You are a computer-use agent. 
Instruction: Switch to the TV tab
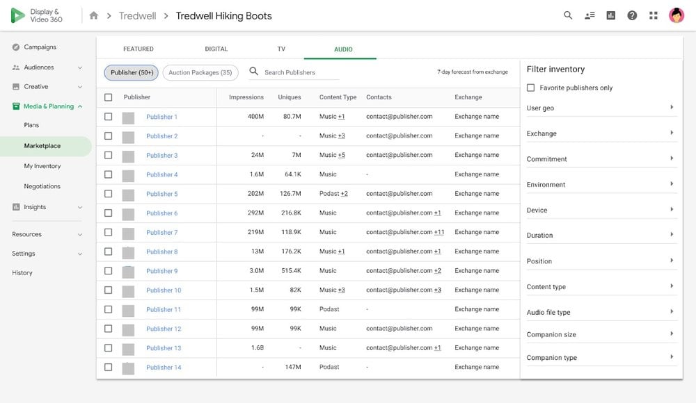point(281,49)
